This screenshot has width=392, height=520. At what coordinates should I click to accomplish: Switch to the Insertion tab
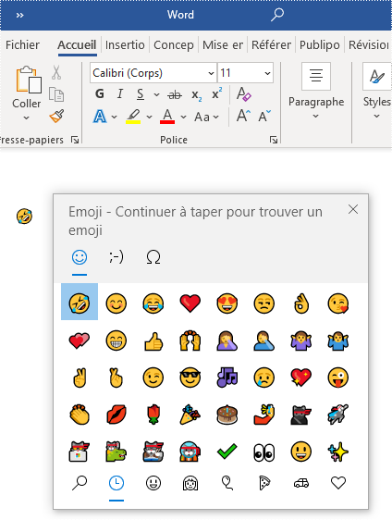(125, 44)
